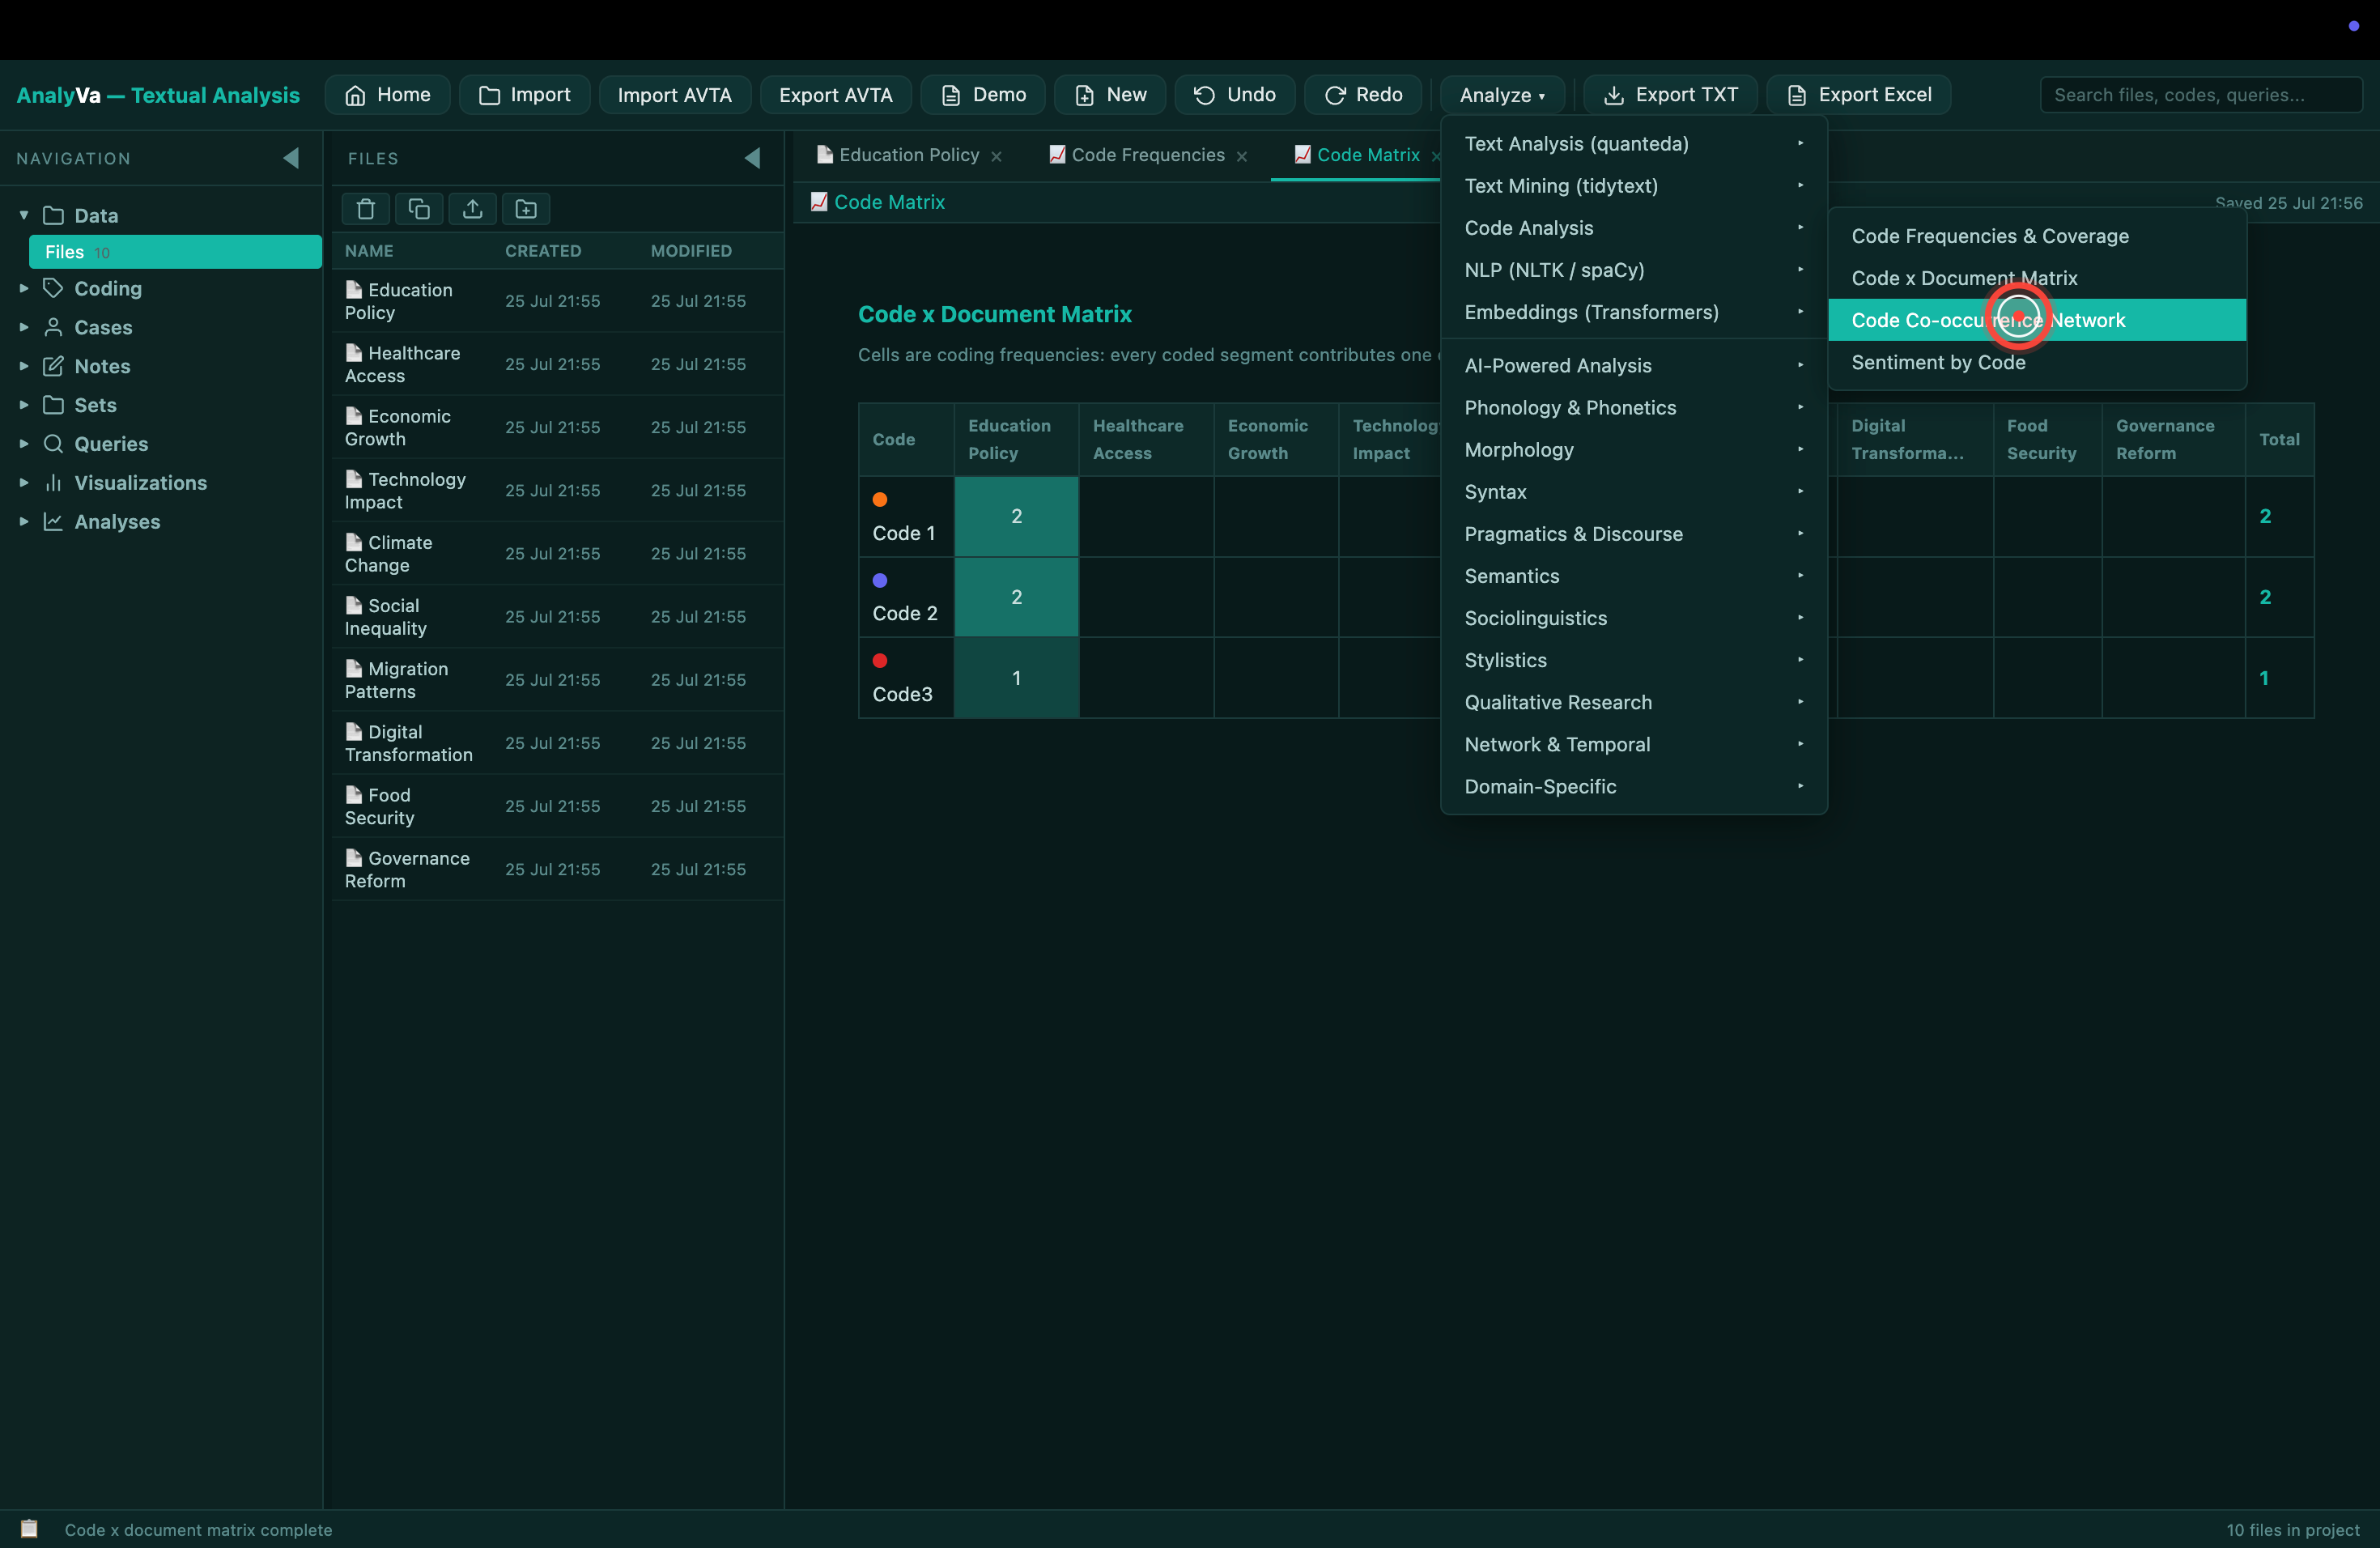Viewport: 2380px width, 1548px height.
Task: Click the Home button
Action: coord(388,95)
